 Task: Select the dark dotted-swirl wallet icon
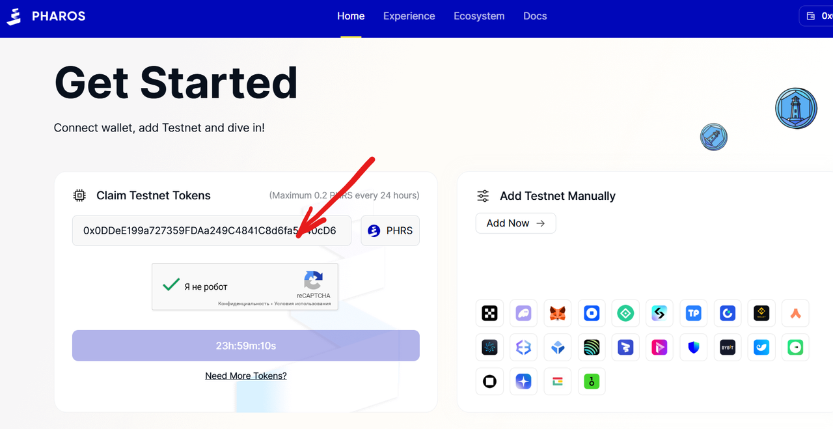[489, 348]
